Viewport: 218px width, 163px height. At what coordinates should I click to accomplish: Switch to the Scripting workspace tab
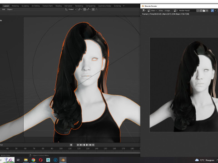pyautogui.click(x=117, y=6)
